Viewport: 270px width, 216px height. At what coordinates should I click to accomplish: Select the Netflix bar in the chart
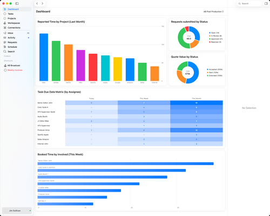click(x=69, y=63)
